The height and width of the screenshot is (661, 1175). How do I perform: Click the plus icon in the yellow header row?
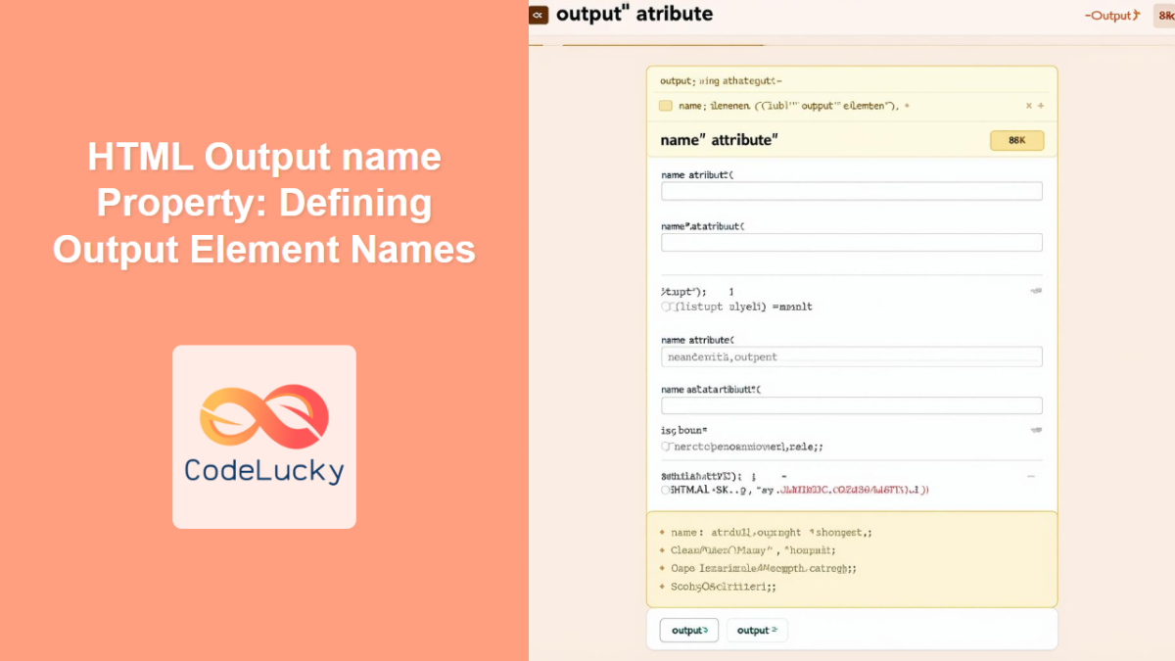point(1040,106)
